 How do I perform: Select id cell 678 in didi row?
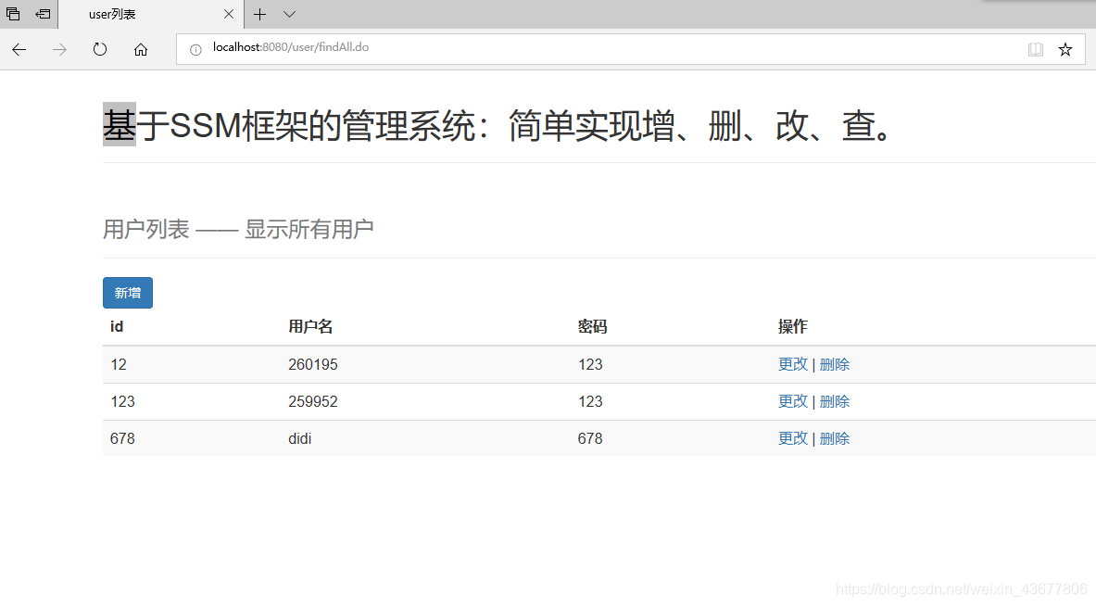tap(122, 438)
